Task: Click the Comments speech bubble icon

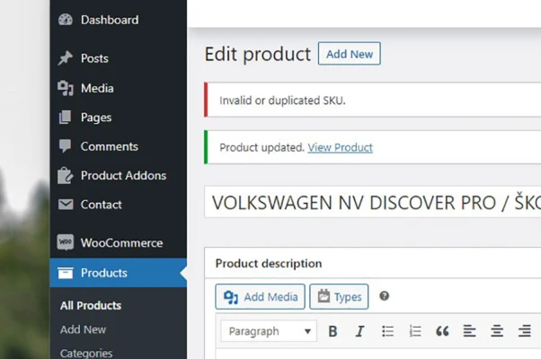Action: [x=66, y=146]
